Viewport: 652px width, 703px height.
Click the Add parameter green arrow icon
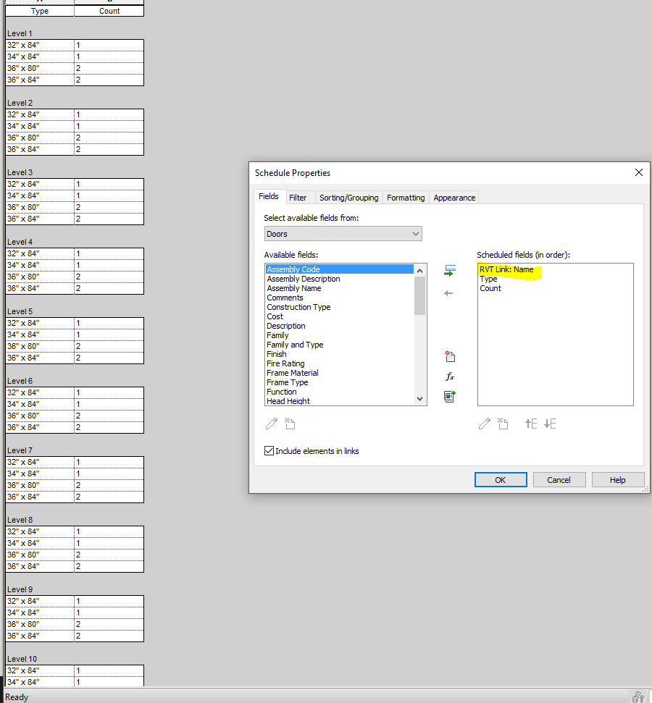(x=450, y=270)
